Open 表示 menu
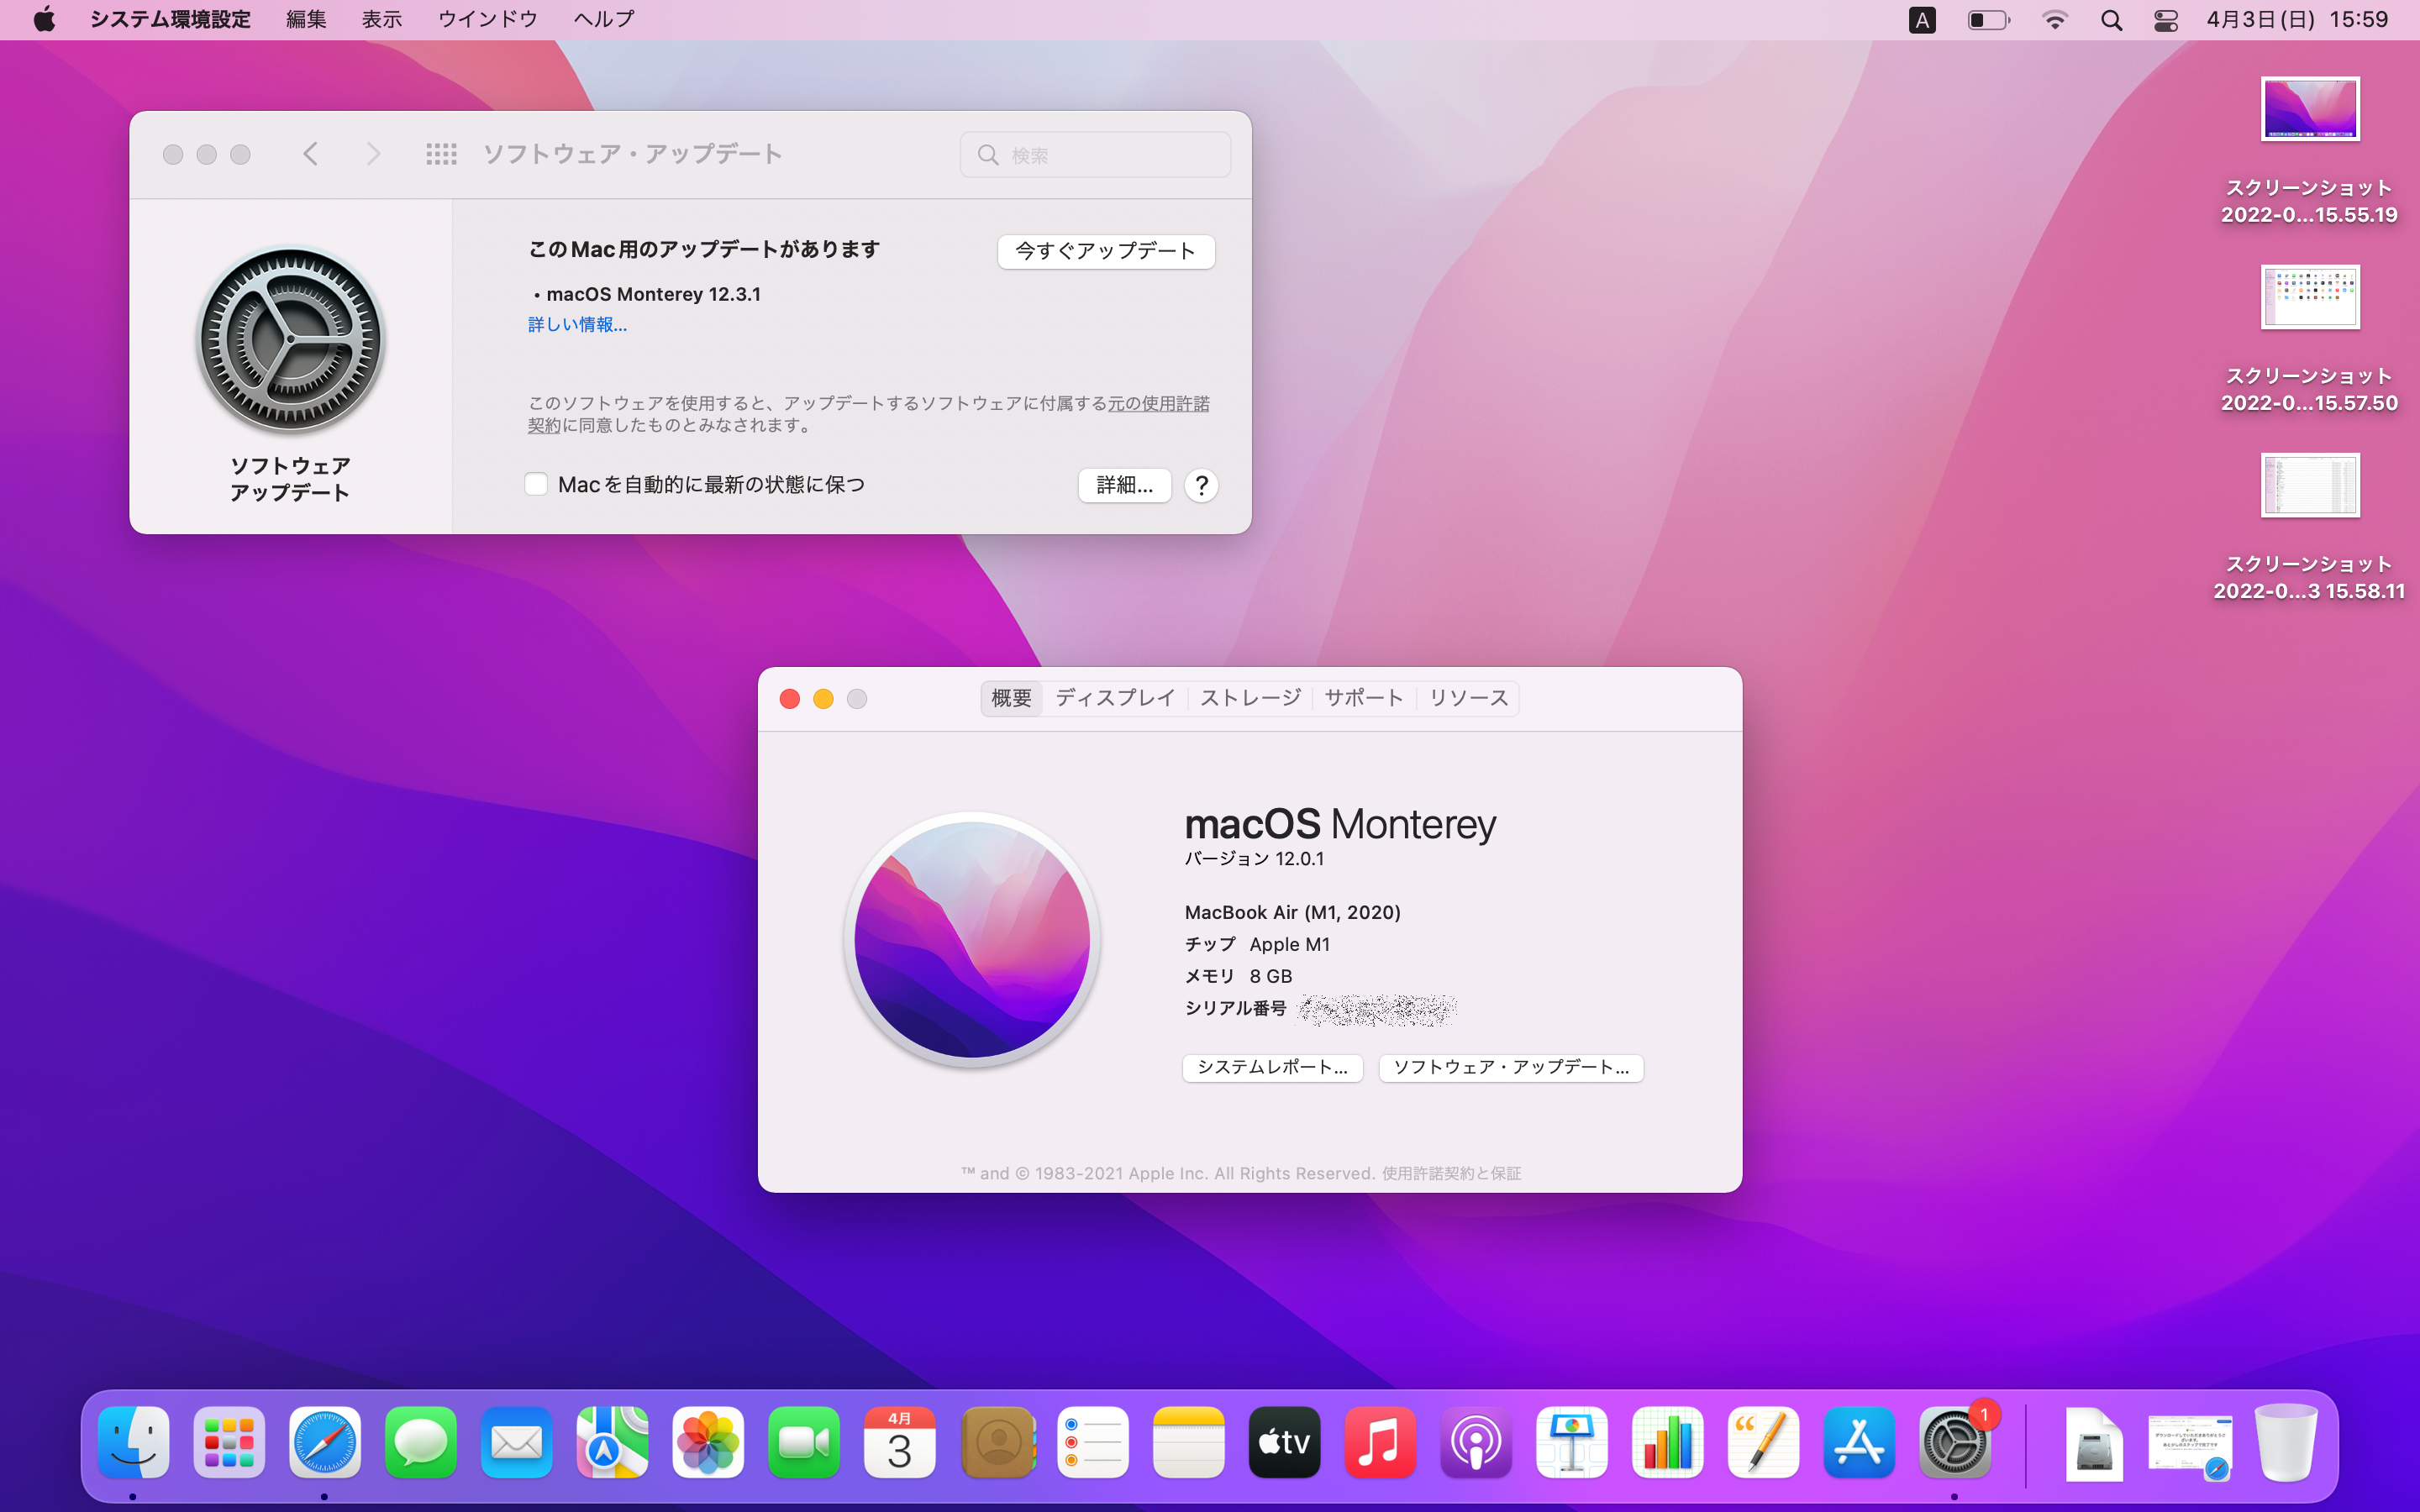Image resolution: width=2420 pixels, height=1512 pixels. 381,19
